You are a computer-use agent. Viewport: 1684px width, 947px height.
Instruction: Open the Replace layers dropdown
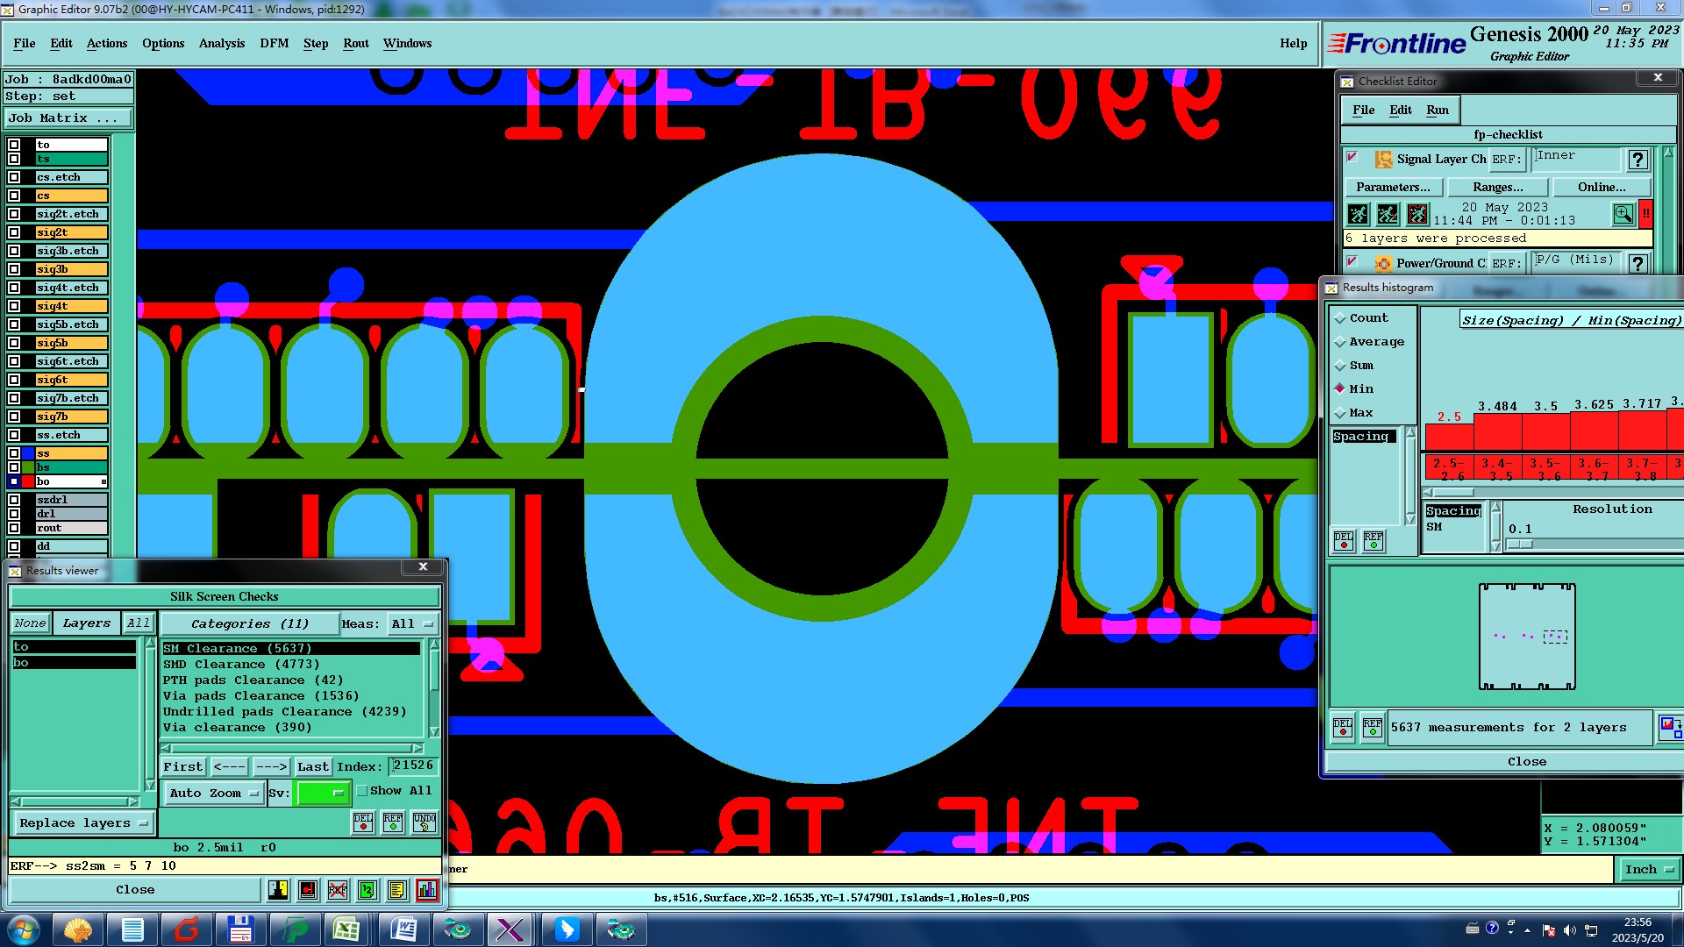83,823
